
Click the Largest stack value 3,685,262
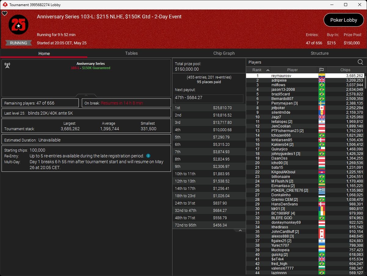click(x=70, y=129)
